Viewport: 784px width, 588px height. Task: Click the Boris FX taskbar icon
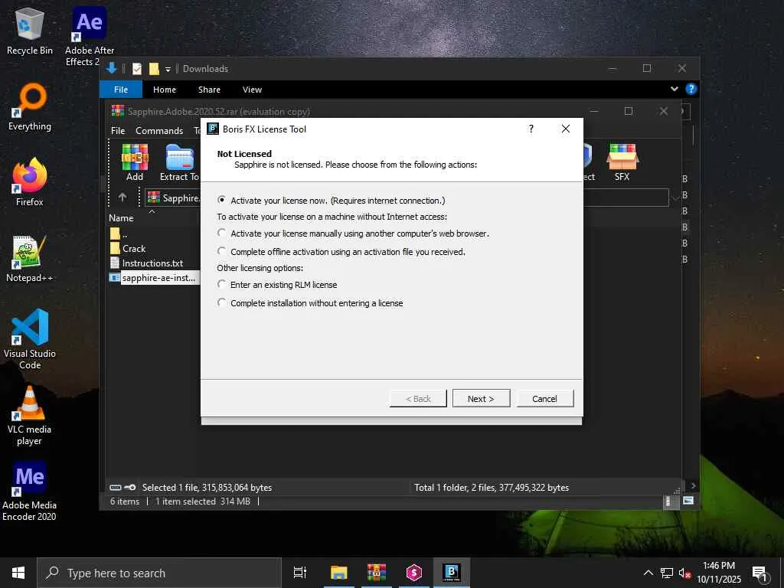pos(452,573)
